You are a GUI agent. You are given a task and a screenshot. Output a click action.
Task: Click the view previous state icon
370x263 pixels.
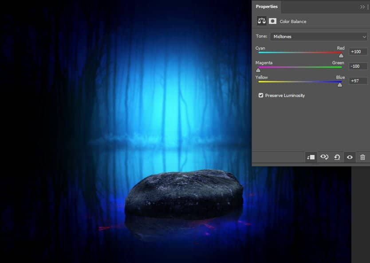coord(324,157)
